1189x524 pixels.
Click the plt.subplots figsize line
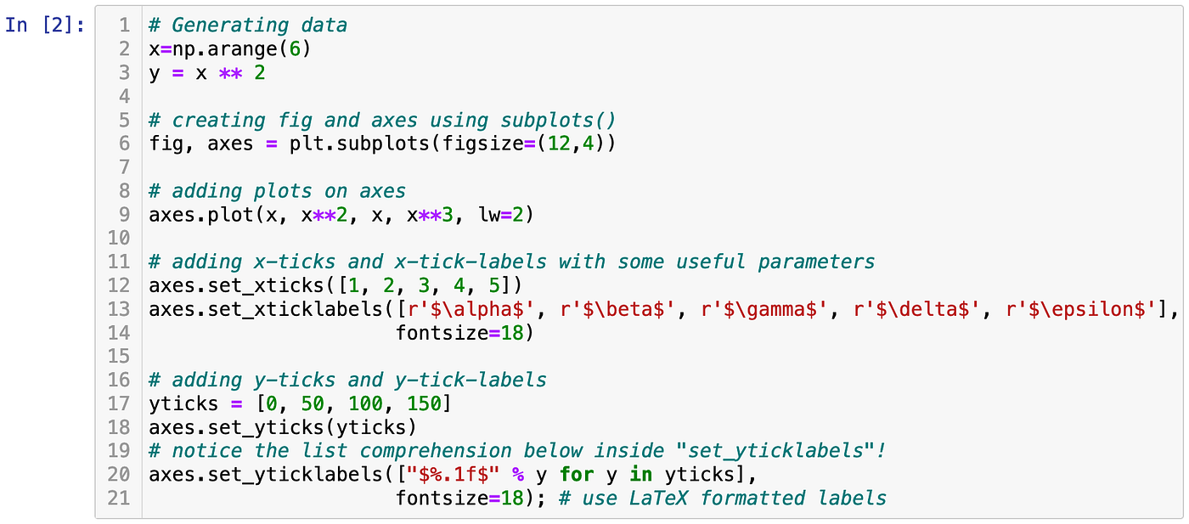pyautogui.click(x=382, y=144)
